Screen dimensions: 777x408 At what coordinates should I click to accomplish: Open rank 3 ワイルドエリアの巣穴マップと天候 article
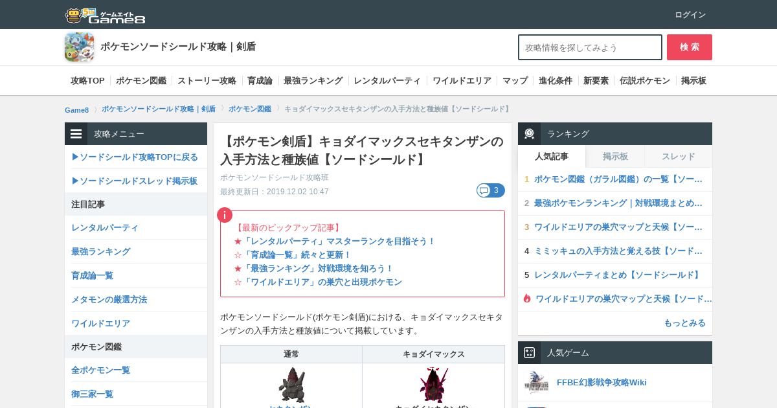618,227
